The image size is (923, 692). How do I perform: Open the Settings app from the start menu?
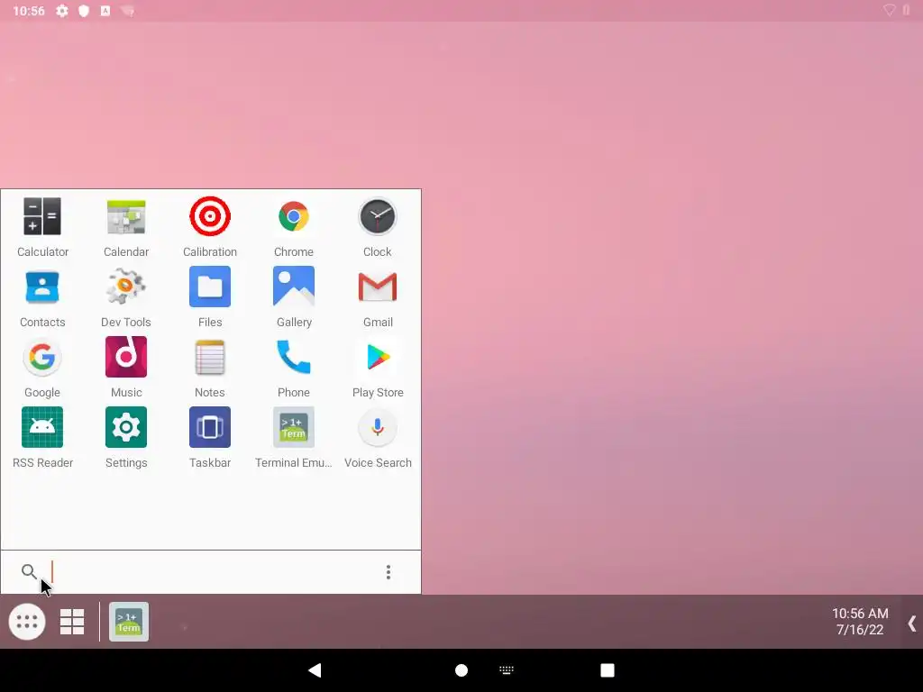126,438
